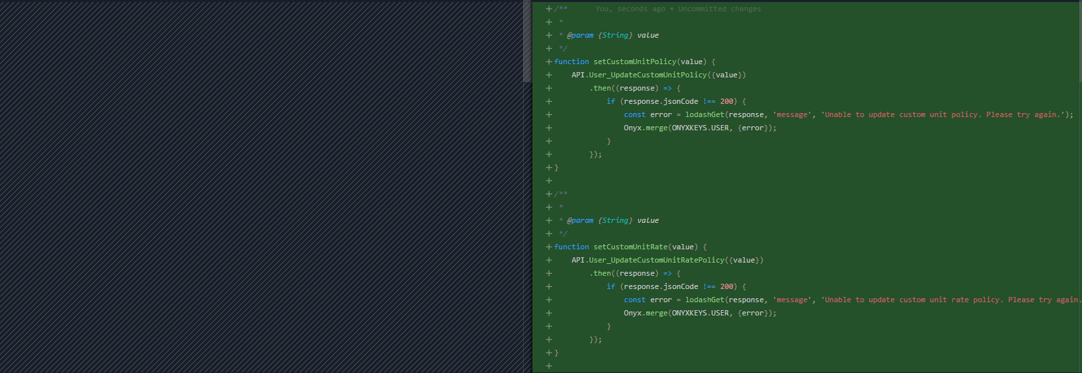Click the API.User_UpdateCustomUnitRatePolicy call

(x=667, y=260)
